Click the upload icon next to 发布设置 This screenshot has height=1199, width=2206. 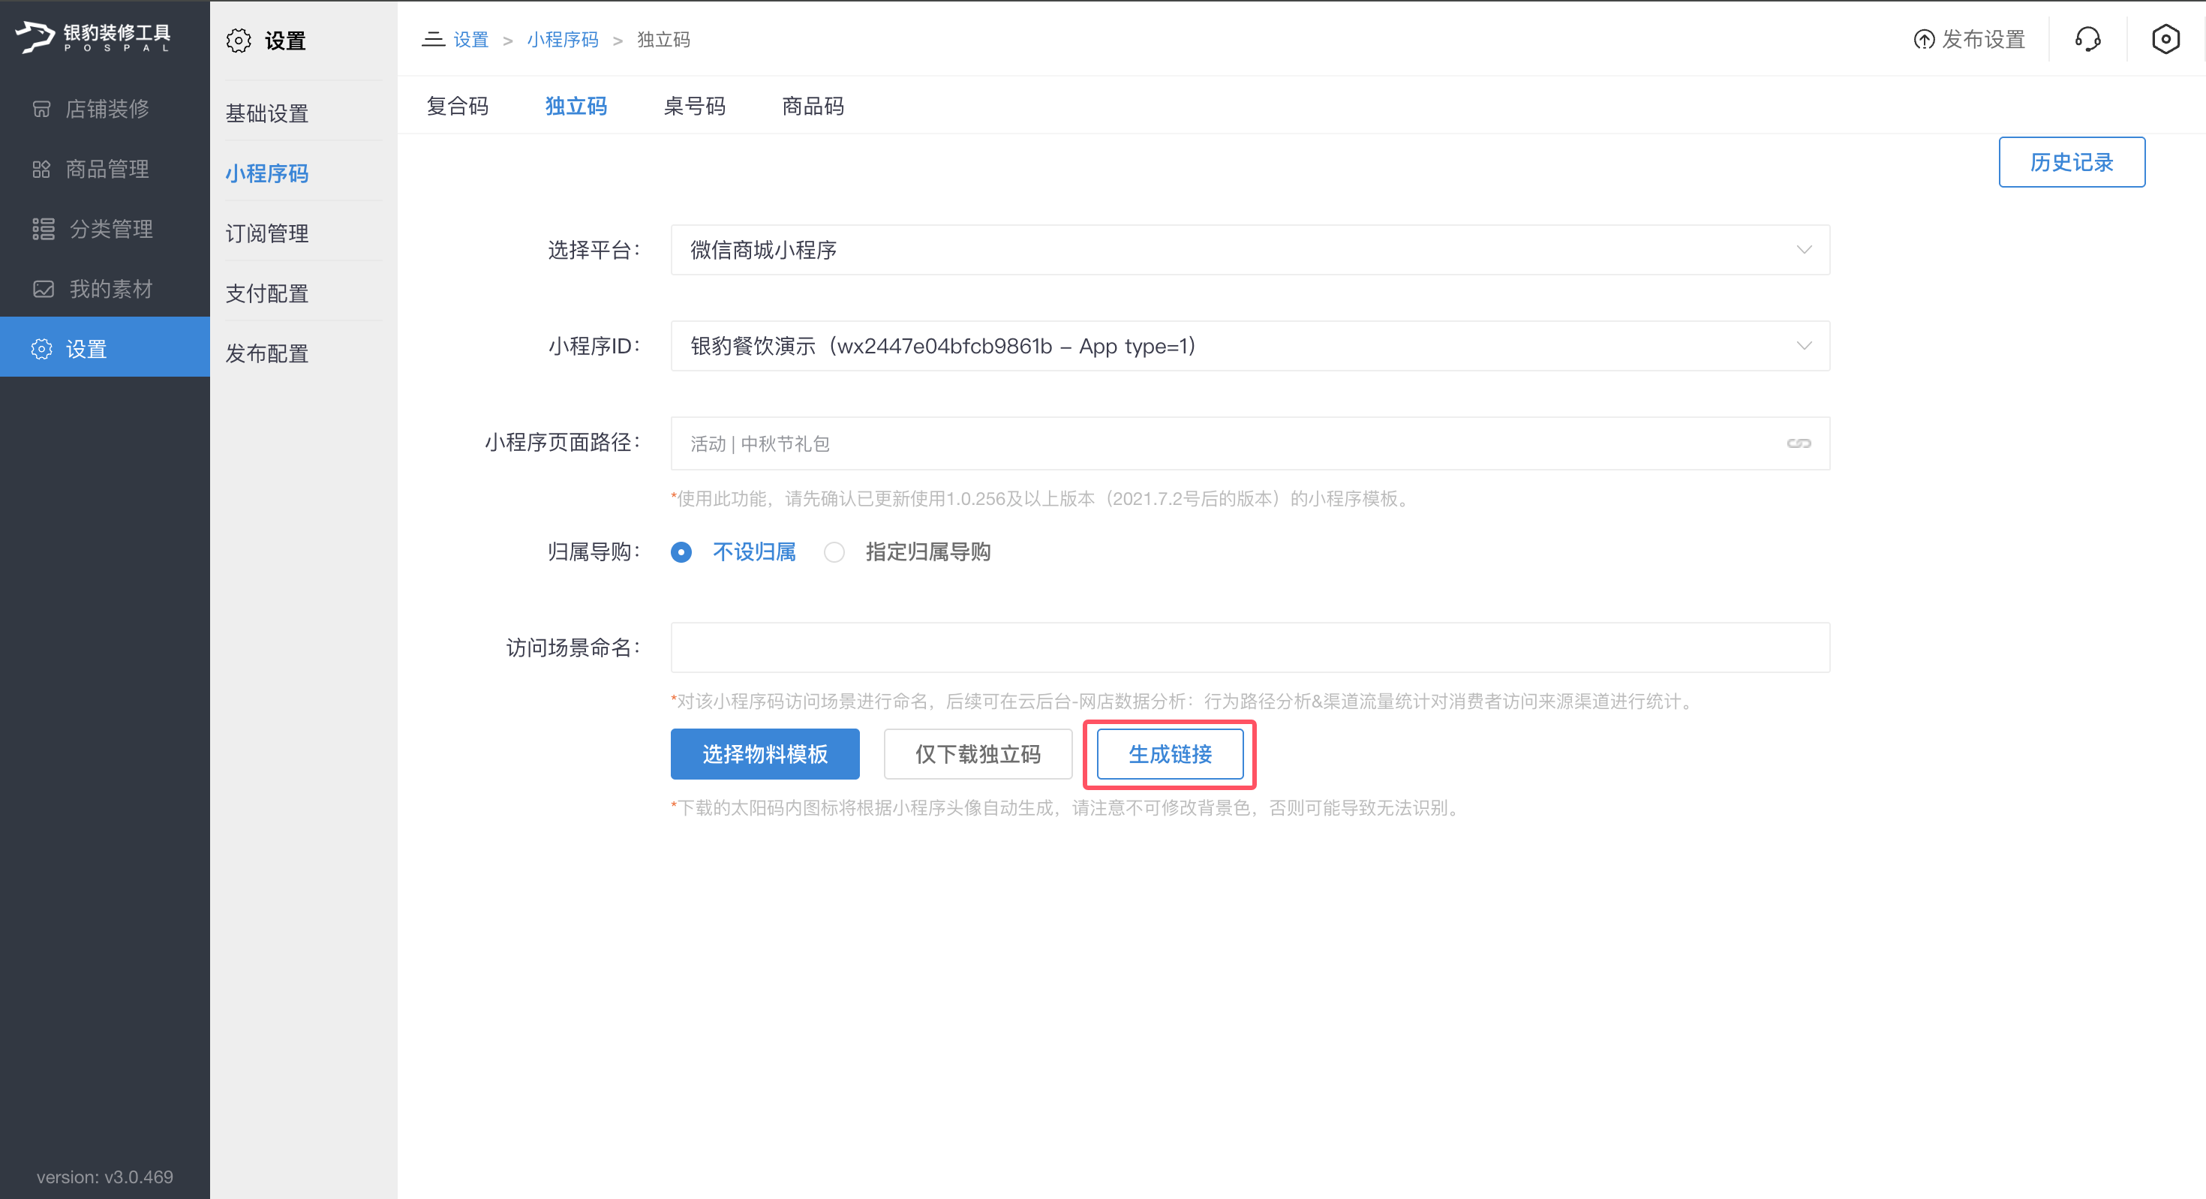pos(1923,40)
